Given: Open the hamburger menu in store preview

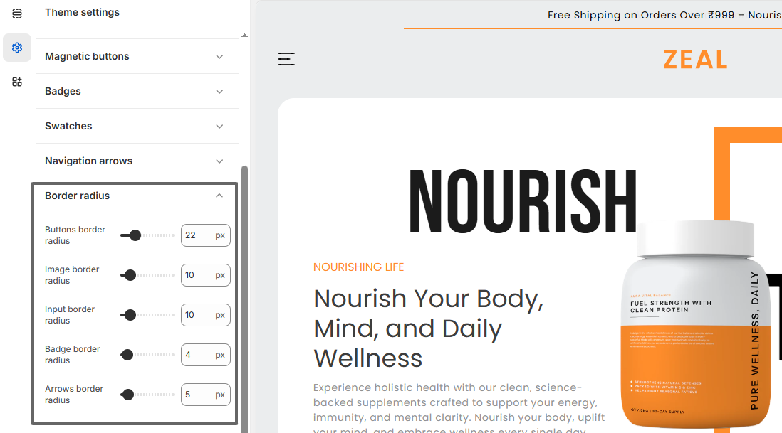Looking at the screenshot, I should pyautogui.click(x=286, y=59).
